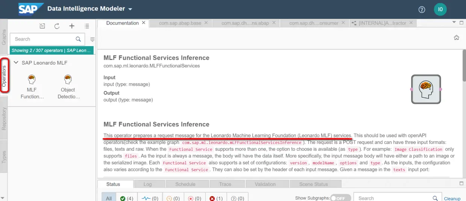Open the com.sap.abap.base tab

click(x=180, y=23)
